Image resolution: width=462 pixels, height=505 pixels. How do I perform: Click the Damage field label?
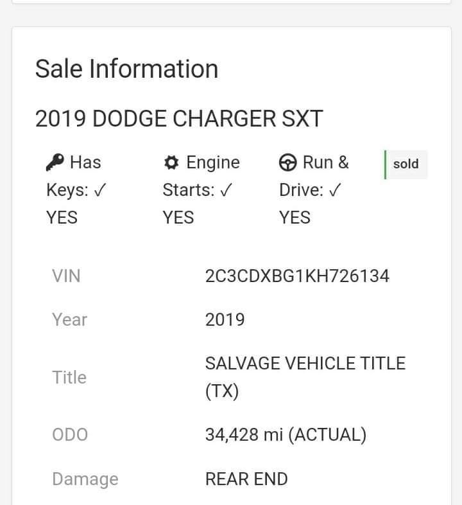point(85,479)
